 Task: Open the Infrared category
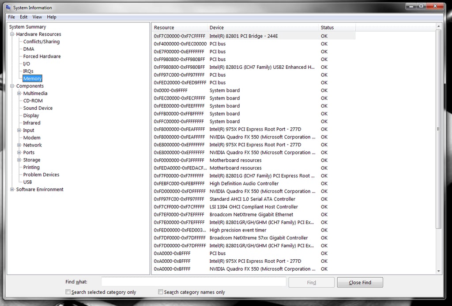pos(32,123)
